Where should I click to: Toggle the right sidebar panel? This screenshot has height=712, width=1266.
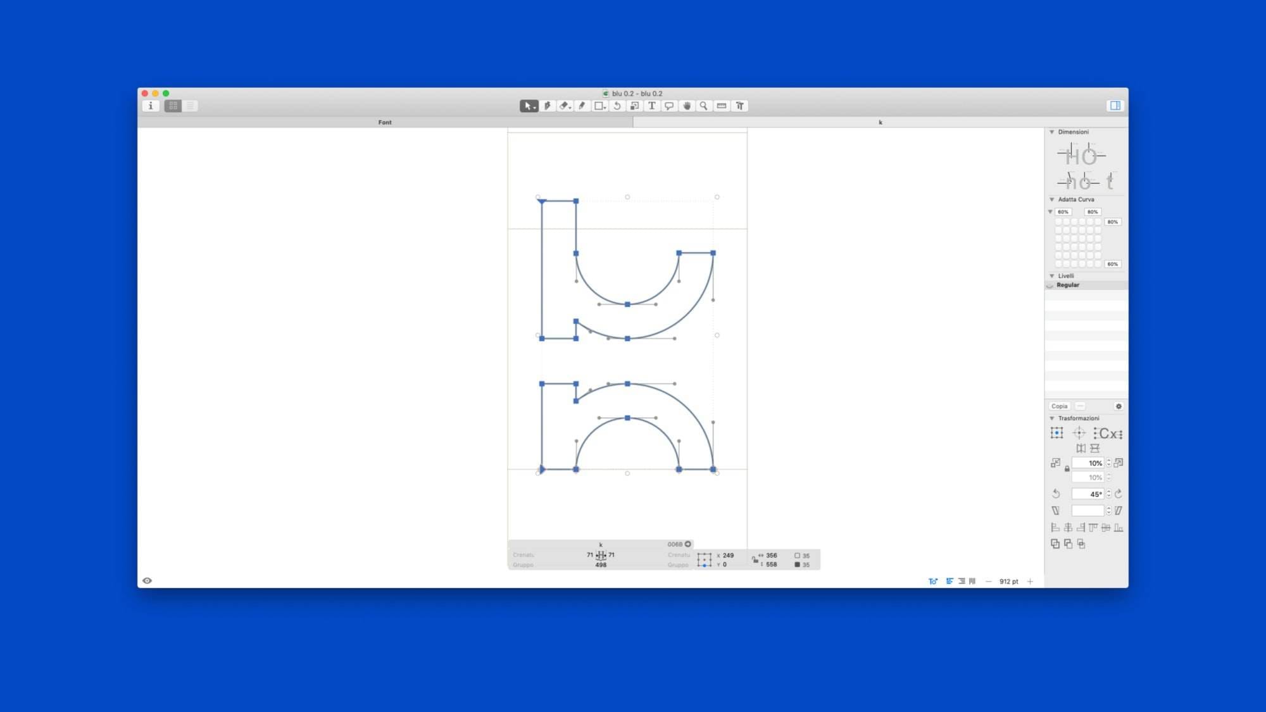pyautogui.click(x=1115, y=106)
